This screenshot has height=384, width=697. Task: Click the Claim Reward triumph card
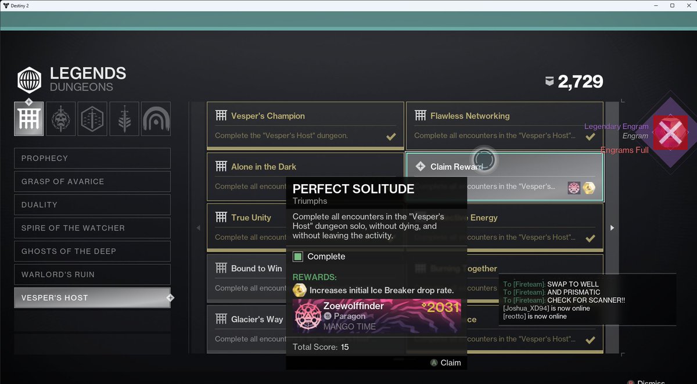tap(504, 177)
